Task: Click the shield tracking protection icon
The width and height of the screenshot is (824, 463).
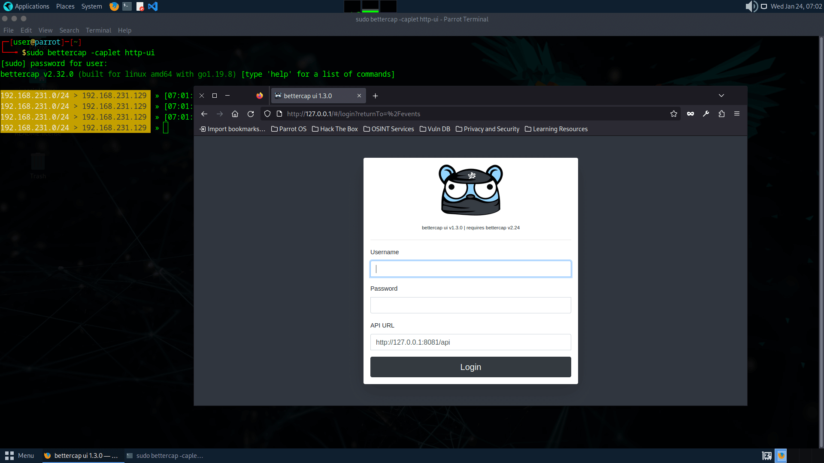Action: (267, 114)
